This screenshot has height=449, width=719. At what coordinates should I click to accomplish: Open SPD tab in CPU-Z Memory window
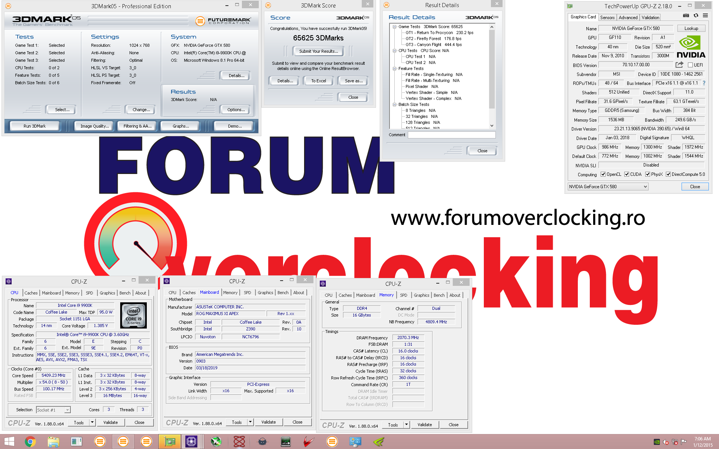pyautogui.click(x=403, y=295)
